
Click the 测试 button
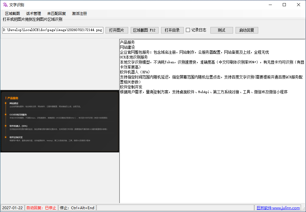(222, 30)
